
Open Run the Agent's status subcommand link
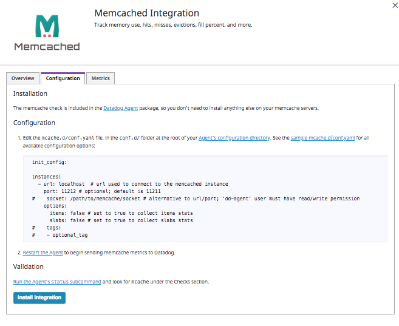[57, 282]
